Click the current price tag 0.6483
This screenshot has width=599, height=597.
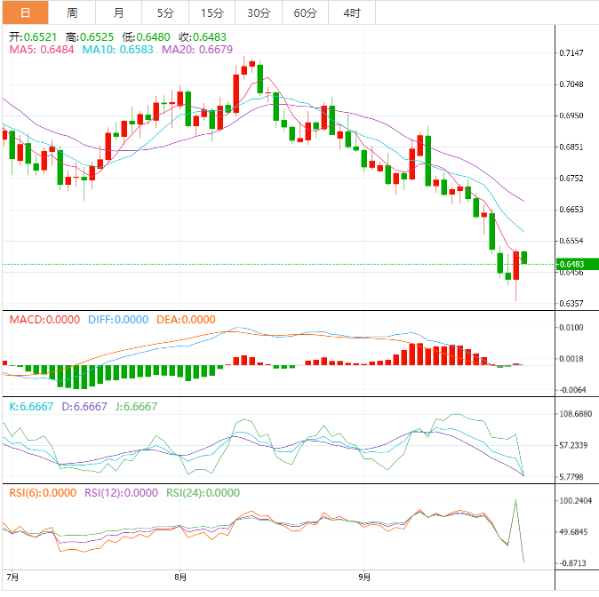tap(570, 264)
